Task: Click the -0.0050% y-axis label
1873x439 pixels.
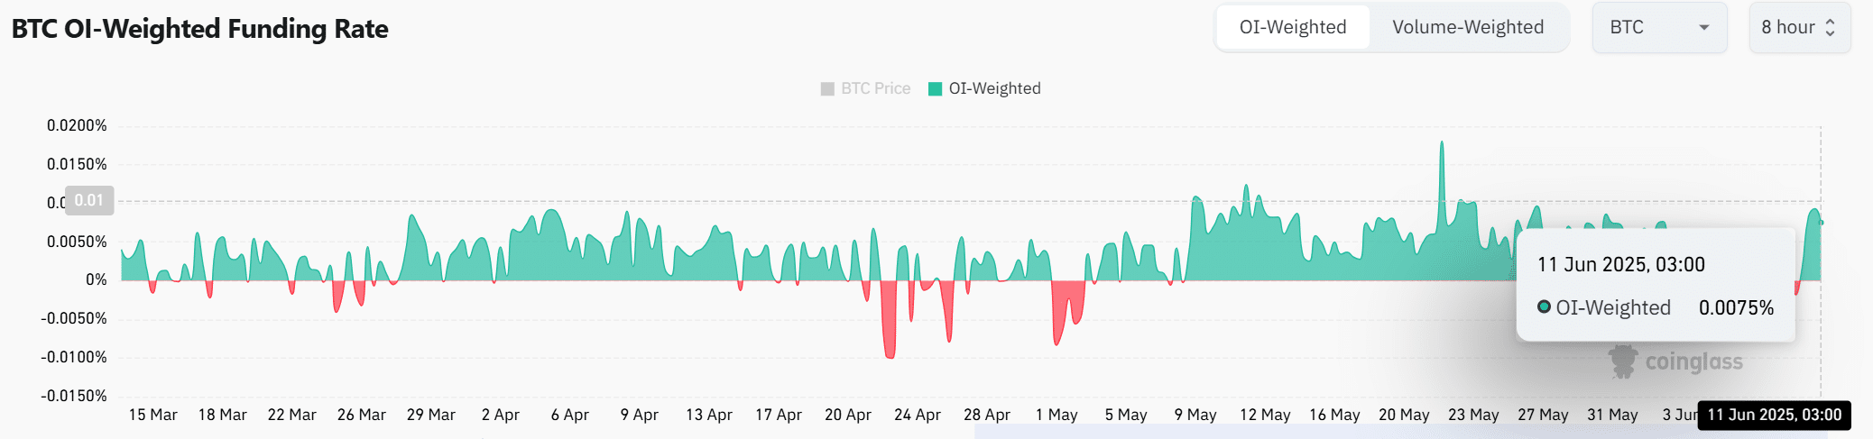Action: tap(74, 318)
